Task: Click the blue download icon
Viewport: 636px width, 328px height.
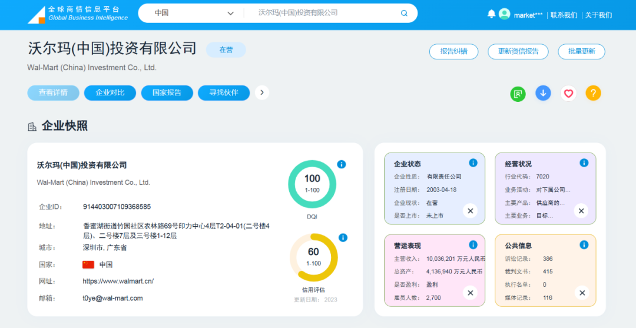Action: 543,93
